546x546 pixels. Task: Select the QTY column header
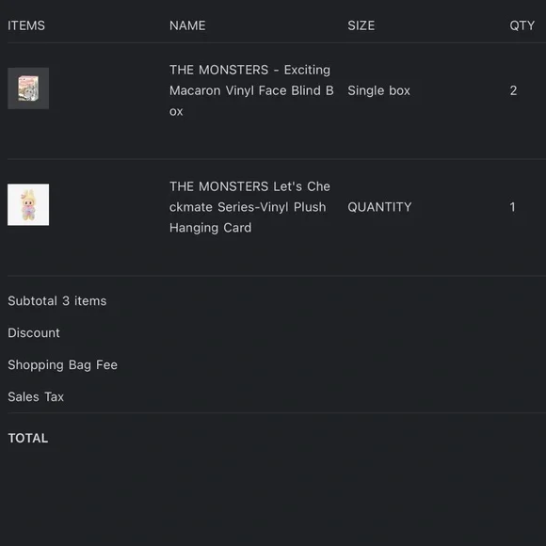522,25
